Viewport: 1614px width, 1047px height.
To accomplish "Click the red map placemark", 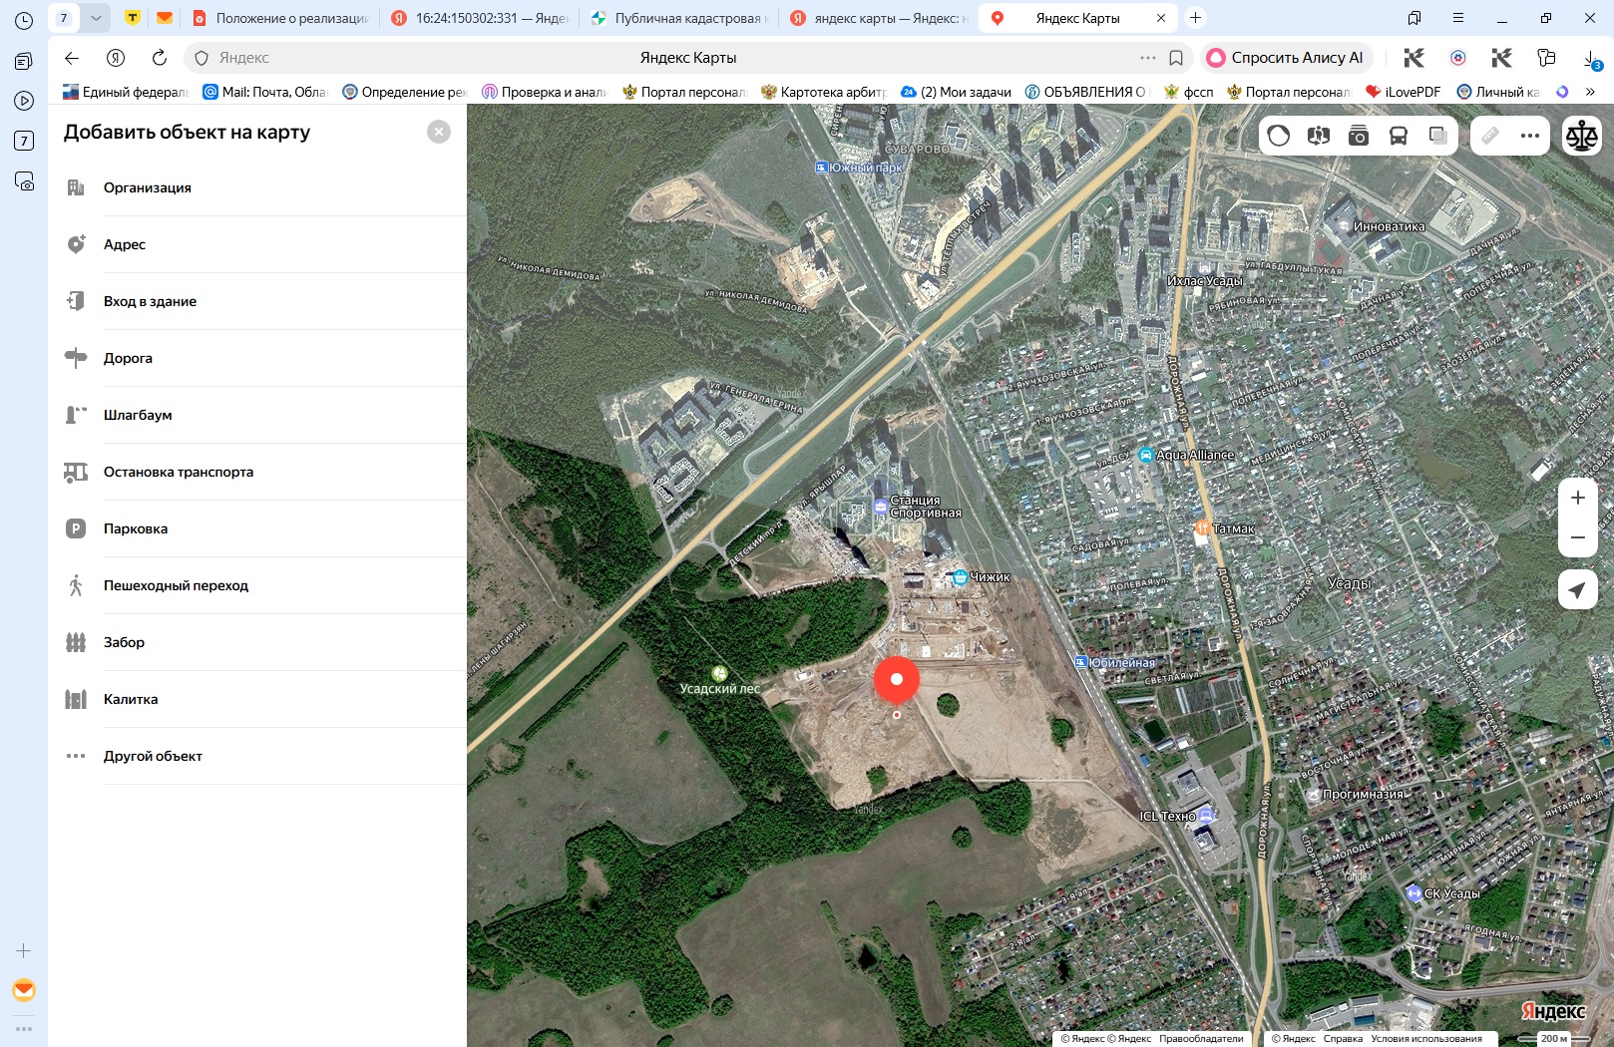I will (897, 682).
